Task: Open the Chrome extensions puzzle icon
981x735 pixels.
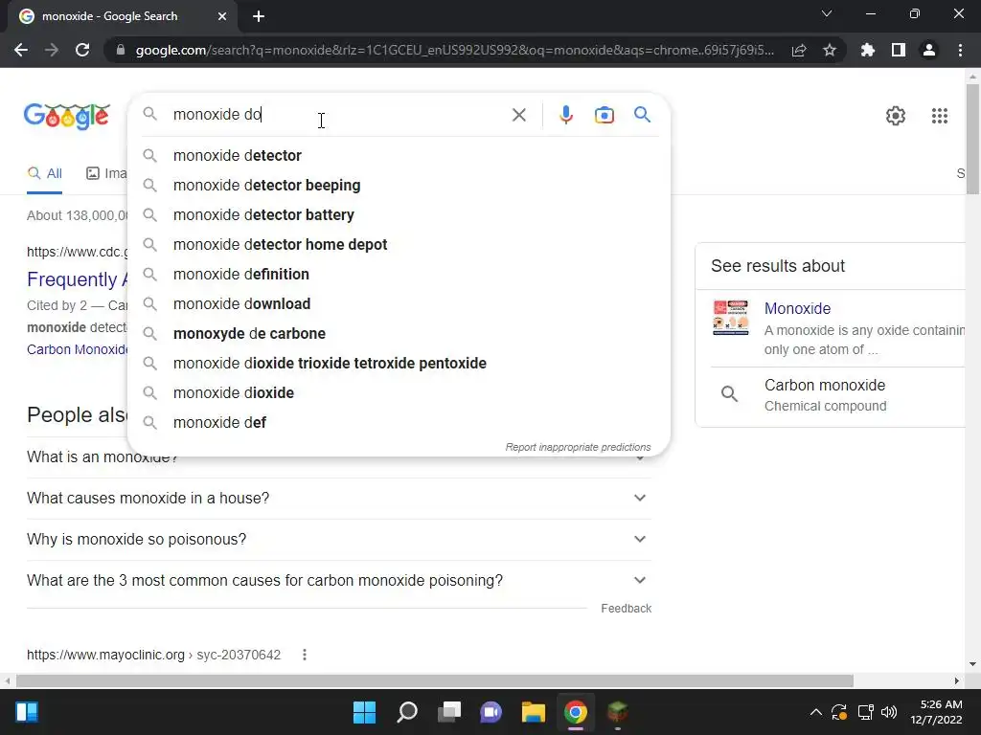Action: [x=867, y=50]
